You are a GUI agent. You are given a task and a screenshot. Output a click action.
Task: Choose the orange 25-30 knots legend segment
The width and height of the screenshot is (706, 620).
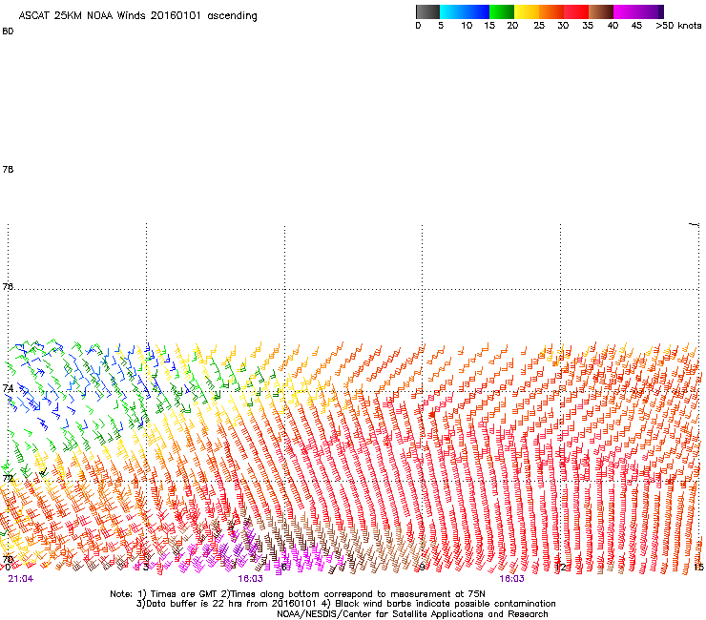pyautogui.click(x=551, y=11)
